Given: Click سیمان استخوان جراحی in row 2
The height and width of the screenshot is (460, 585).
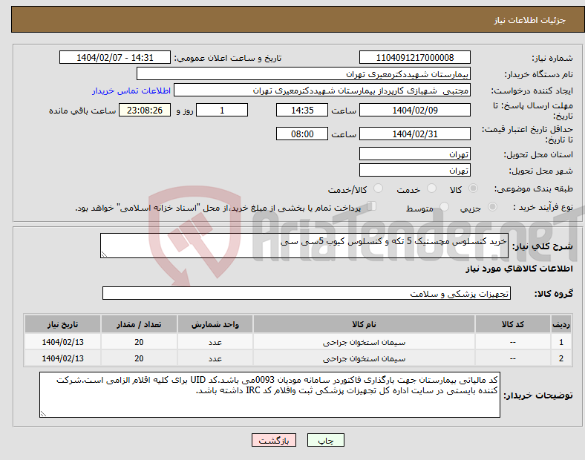Looking at the screenshot, I should 364,358.
